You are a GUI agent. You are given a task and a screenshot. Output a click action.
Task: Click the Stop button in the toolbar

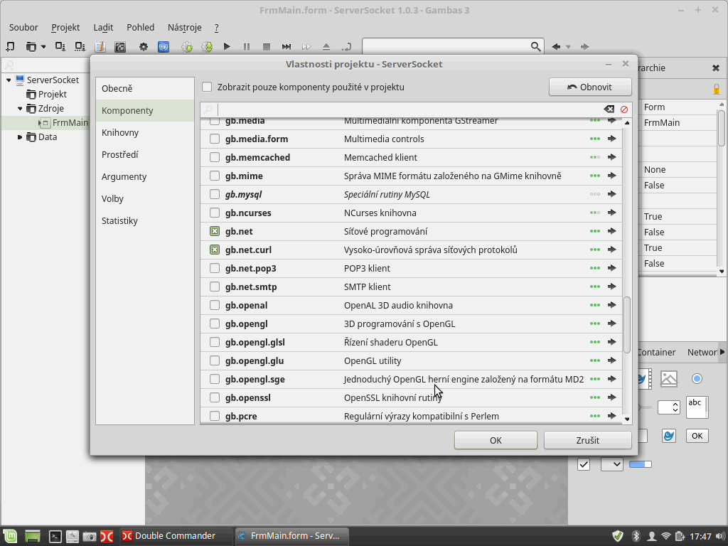[267, 47]
